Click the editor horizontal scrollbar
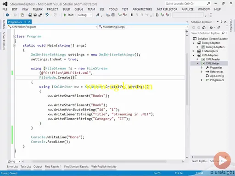Viewport: 235px width, 176px height. (x=100, y=161)
